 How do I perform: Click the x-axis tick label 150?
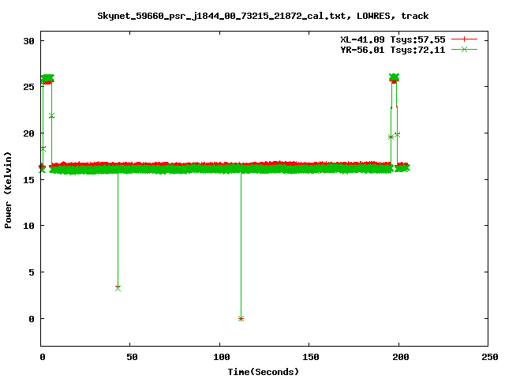[x=311, y=357]
